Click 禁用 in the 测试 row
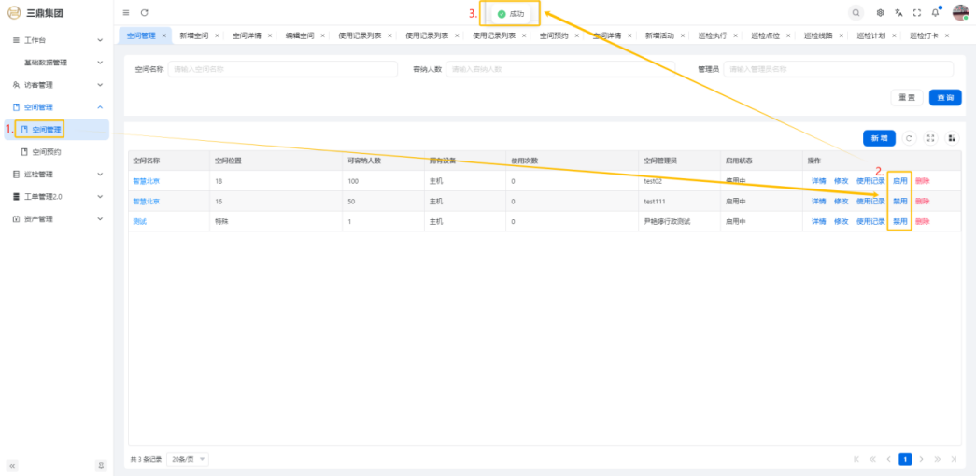 pos(899,222)
